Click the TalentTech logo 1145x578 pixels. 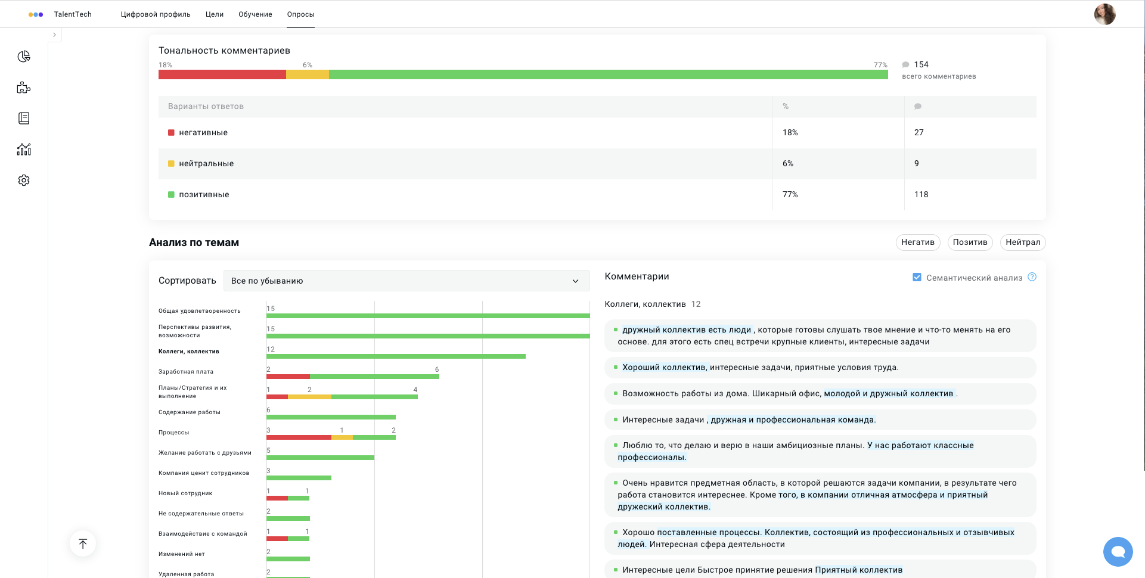[x=60, y=14]
